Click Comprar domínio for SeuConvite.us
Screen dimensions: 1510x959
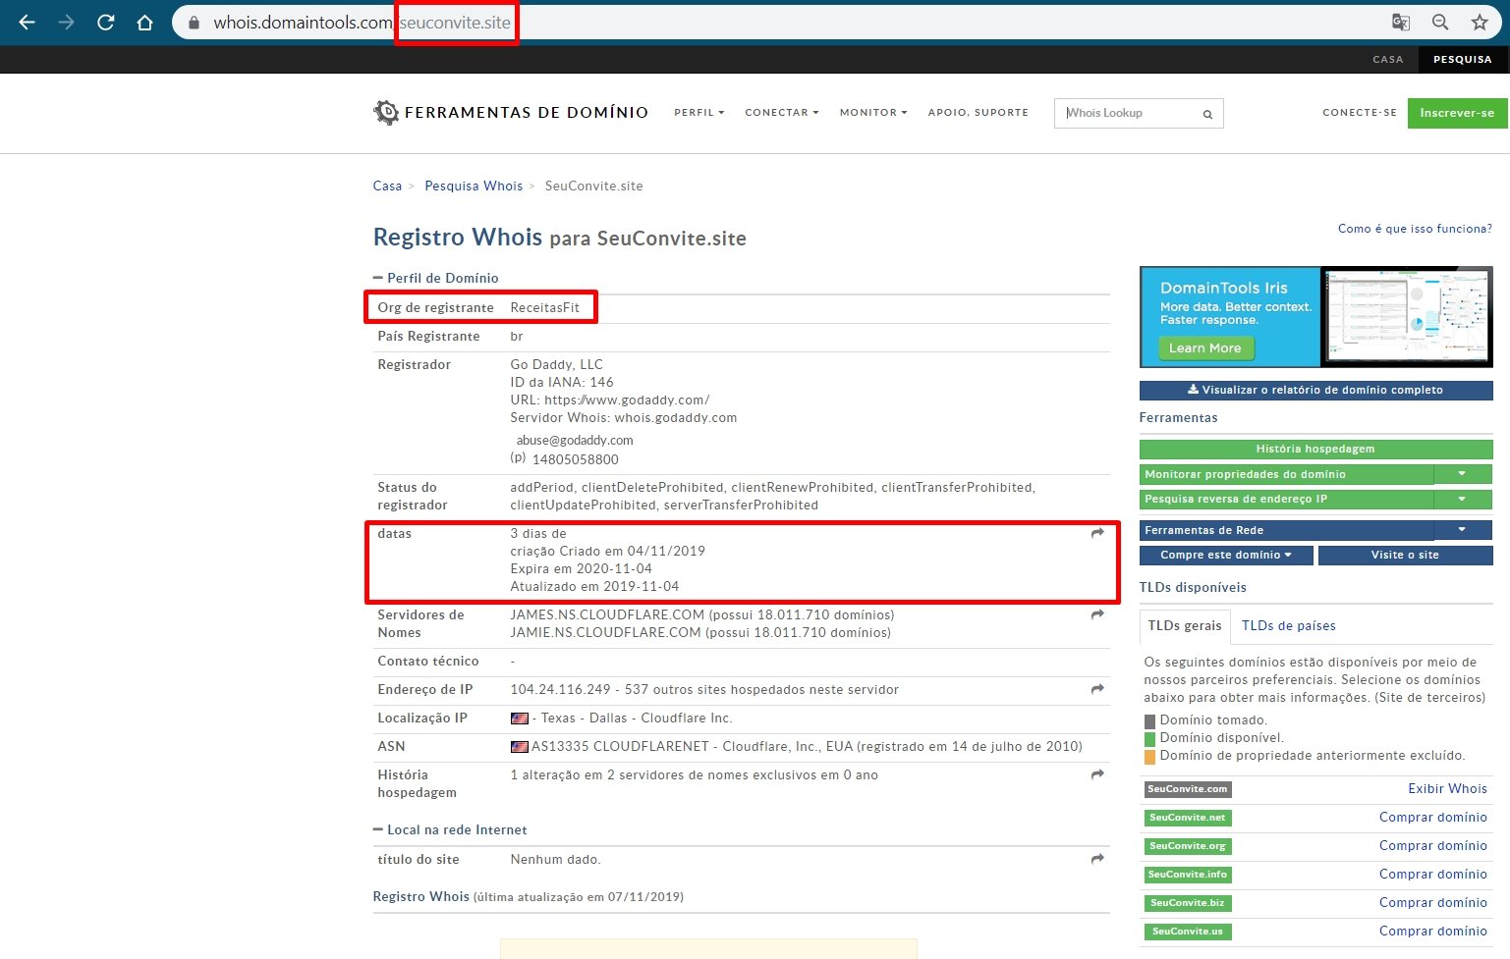pyautogui.click(x=1432, y=932)
